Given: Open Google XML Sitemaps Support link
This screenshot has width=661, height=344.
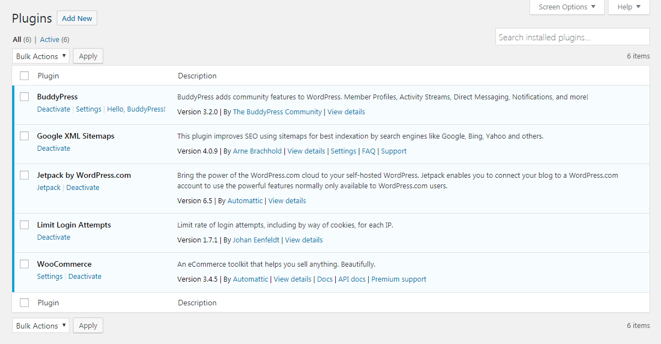Looking at the screenshot, I should pos(394,151).
